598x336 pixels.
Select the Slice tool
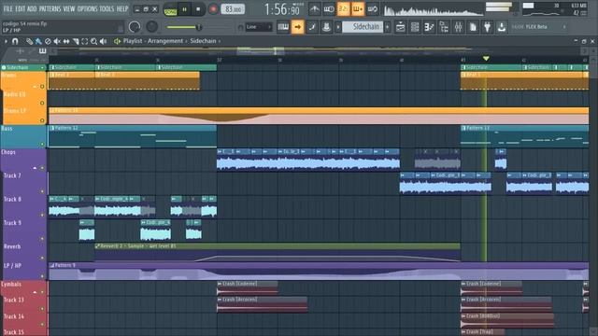[76, 41]
